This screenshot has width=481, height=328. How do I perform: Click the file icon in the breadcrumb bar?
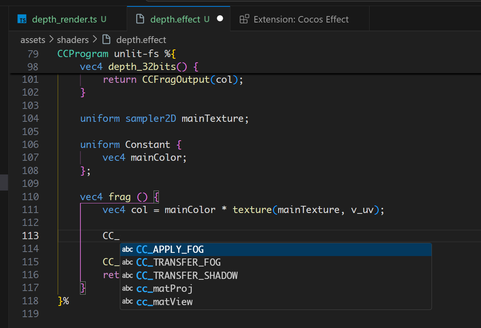[107, 40]
